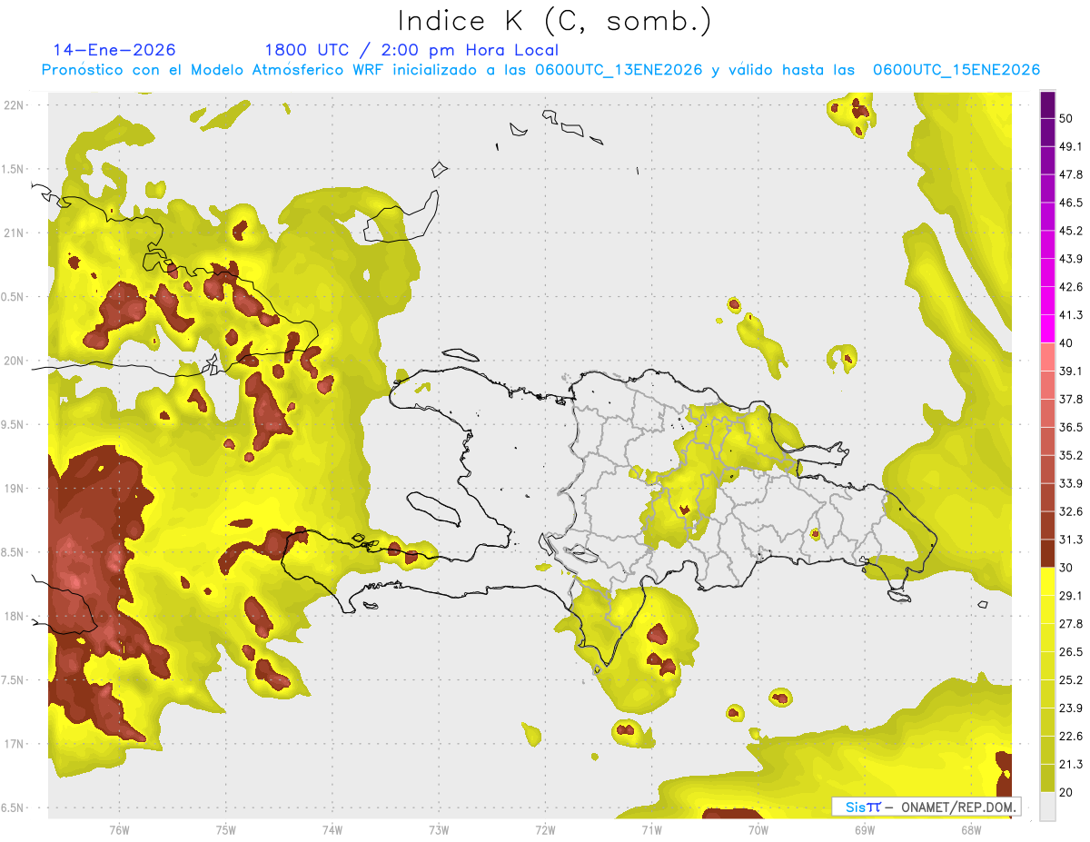Click the magenta legend swatch between 40 and 41.3

1048,329
